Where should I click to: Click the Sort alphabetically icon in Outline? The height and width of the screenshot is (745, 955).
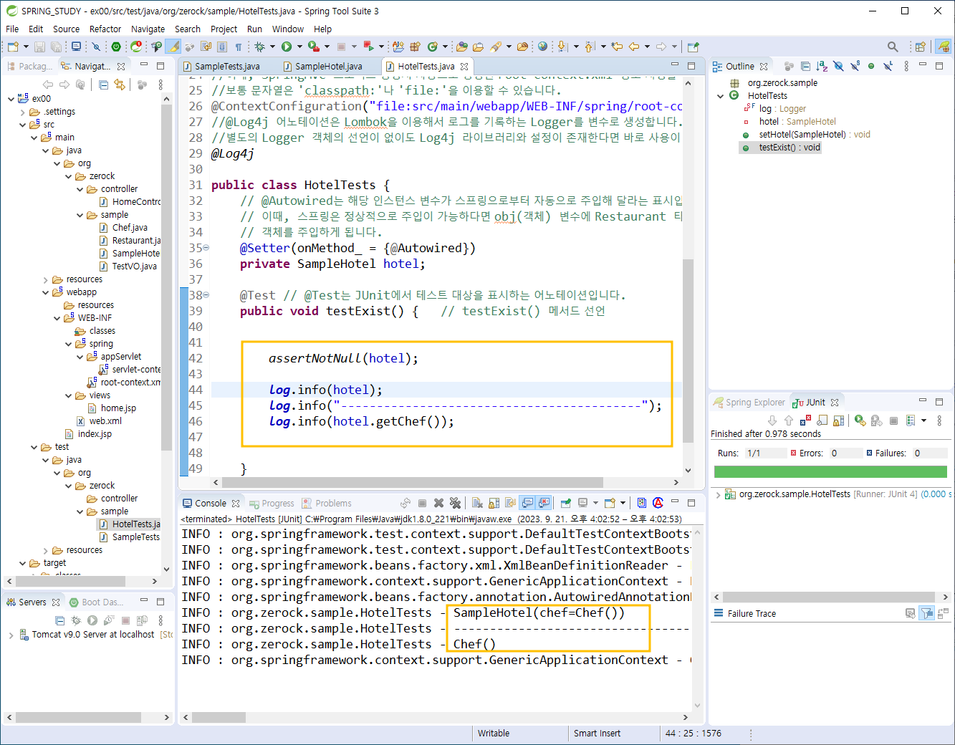(x=822, y=66)
